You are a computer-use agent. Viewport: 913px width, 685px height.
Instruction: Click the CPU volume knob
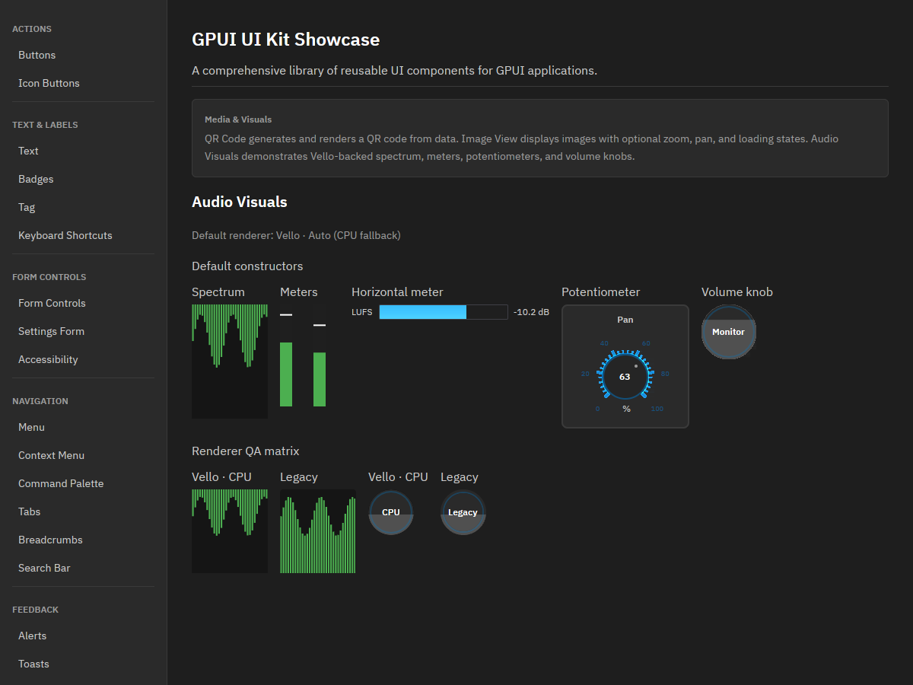click(391, 512)
